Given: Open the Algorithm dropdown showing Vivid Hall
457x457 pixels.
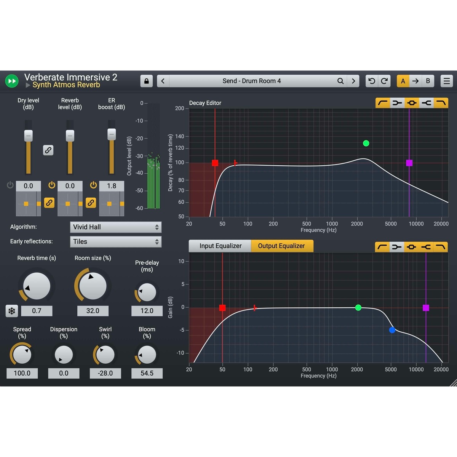Looking at the screenshot, I should (115, 227).
